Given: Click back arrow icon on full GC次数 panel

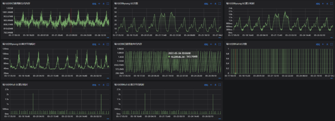Looking at the screenshot, I should (323, 44).
